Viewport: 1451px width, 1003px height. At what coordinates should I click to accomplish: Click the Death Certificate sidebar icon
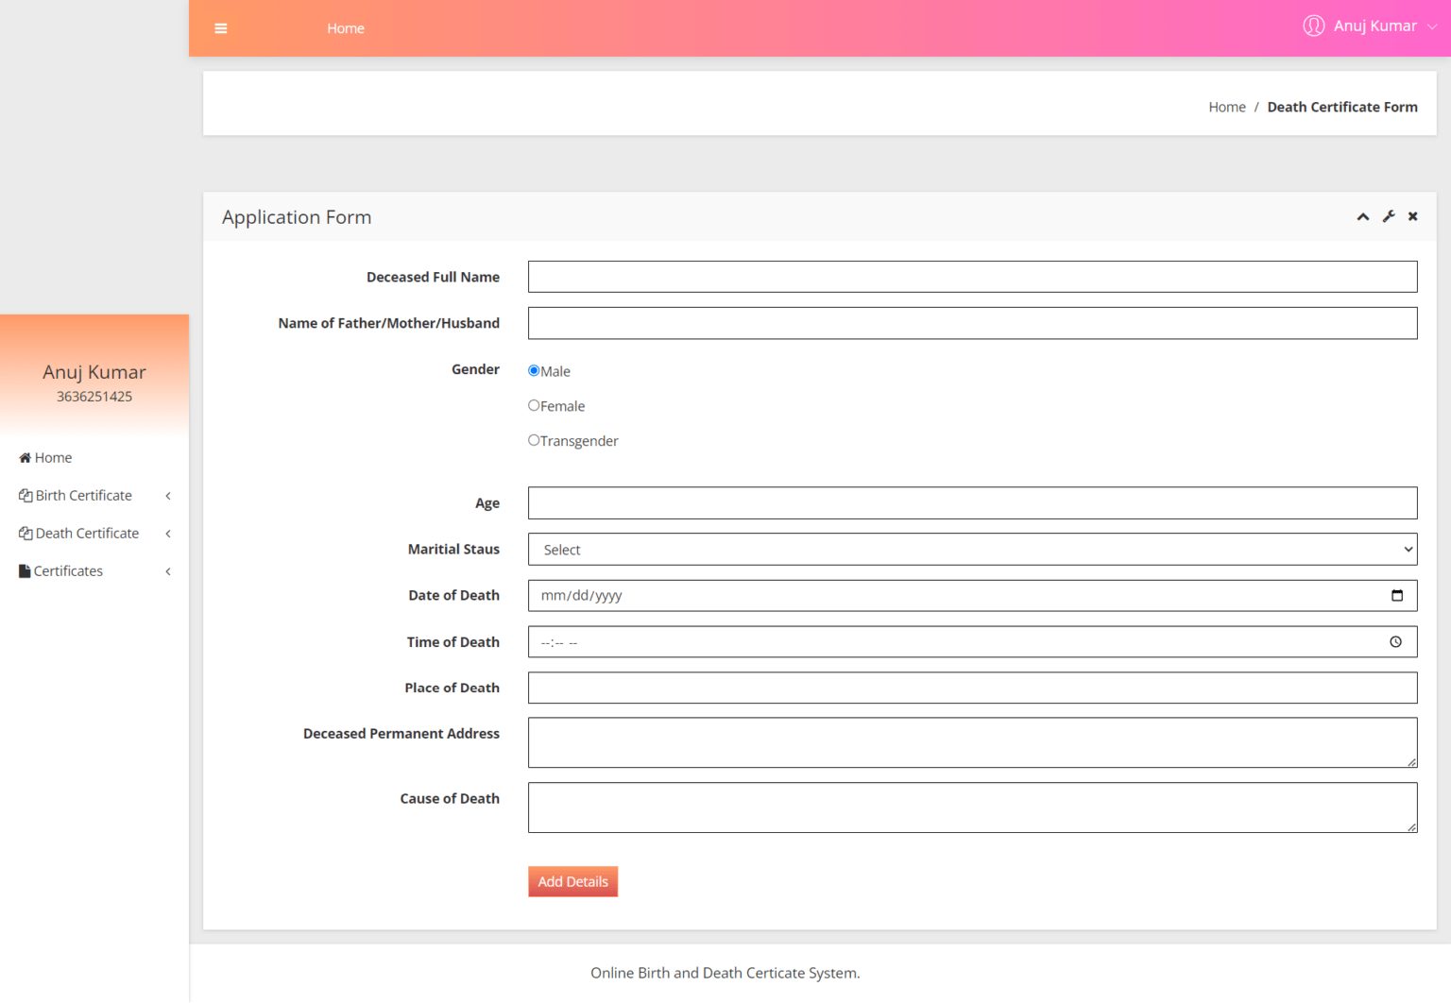26,533
